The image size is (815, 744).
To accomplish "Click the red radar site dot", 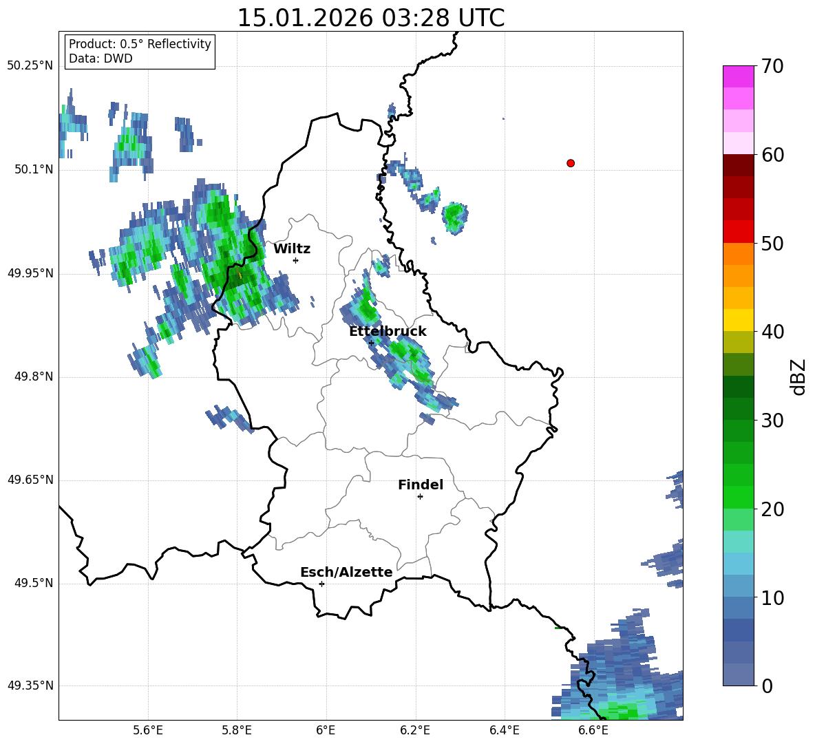I will click(571, 163).
